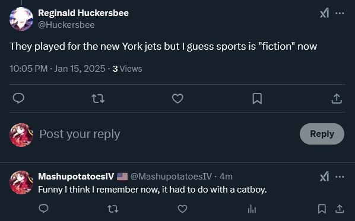
Task: Bookmark MashupotatoesIV's reply
Action: click(x=322, y=209)
